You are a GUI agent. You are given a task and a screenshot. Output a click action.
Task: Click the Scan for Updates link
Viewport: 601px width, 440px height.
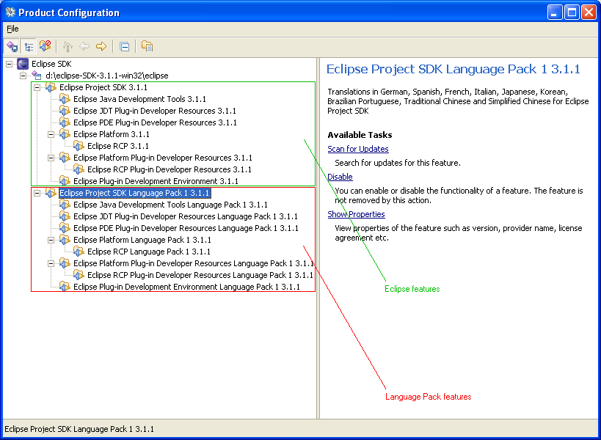coord(358,149)
